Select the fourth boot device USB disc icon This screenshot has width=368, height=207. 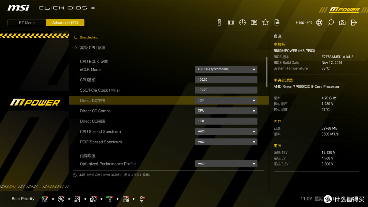93,199
